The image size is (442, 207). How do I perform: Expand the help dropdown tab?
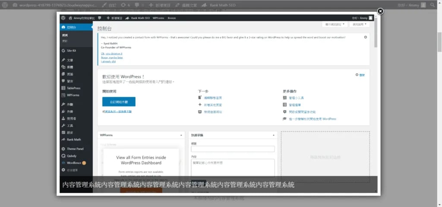pos(360,25)
